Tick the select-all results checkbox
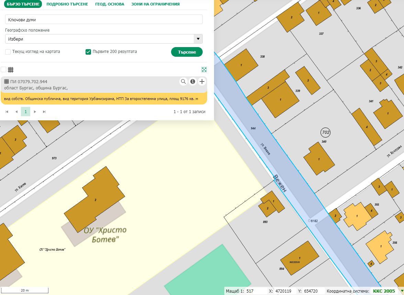This screenshot has width=404, height=295. coord(3,69)
